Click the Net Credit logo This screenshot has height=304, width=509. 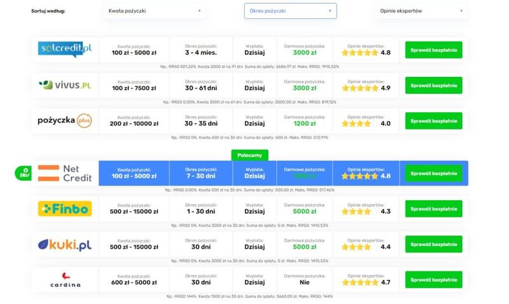65,173
